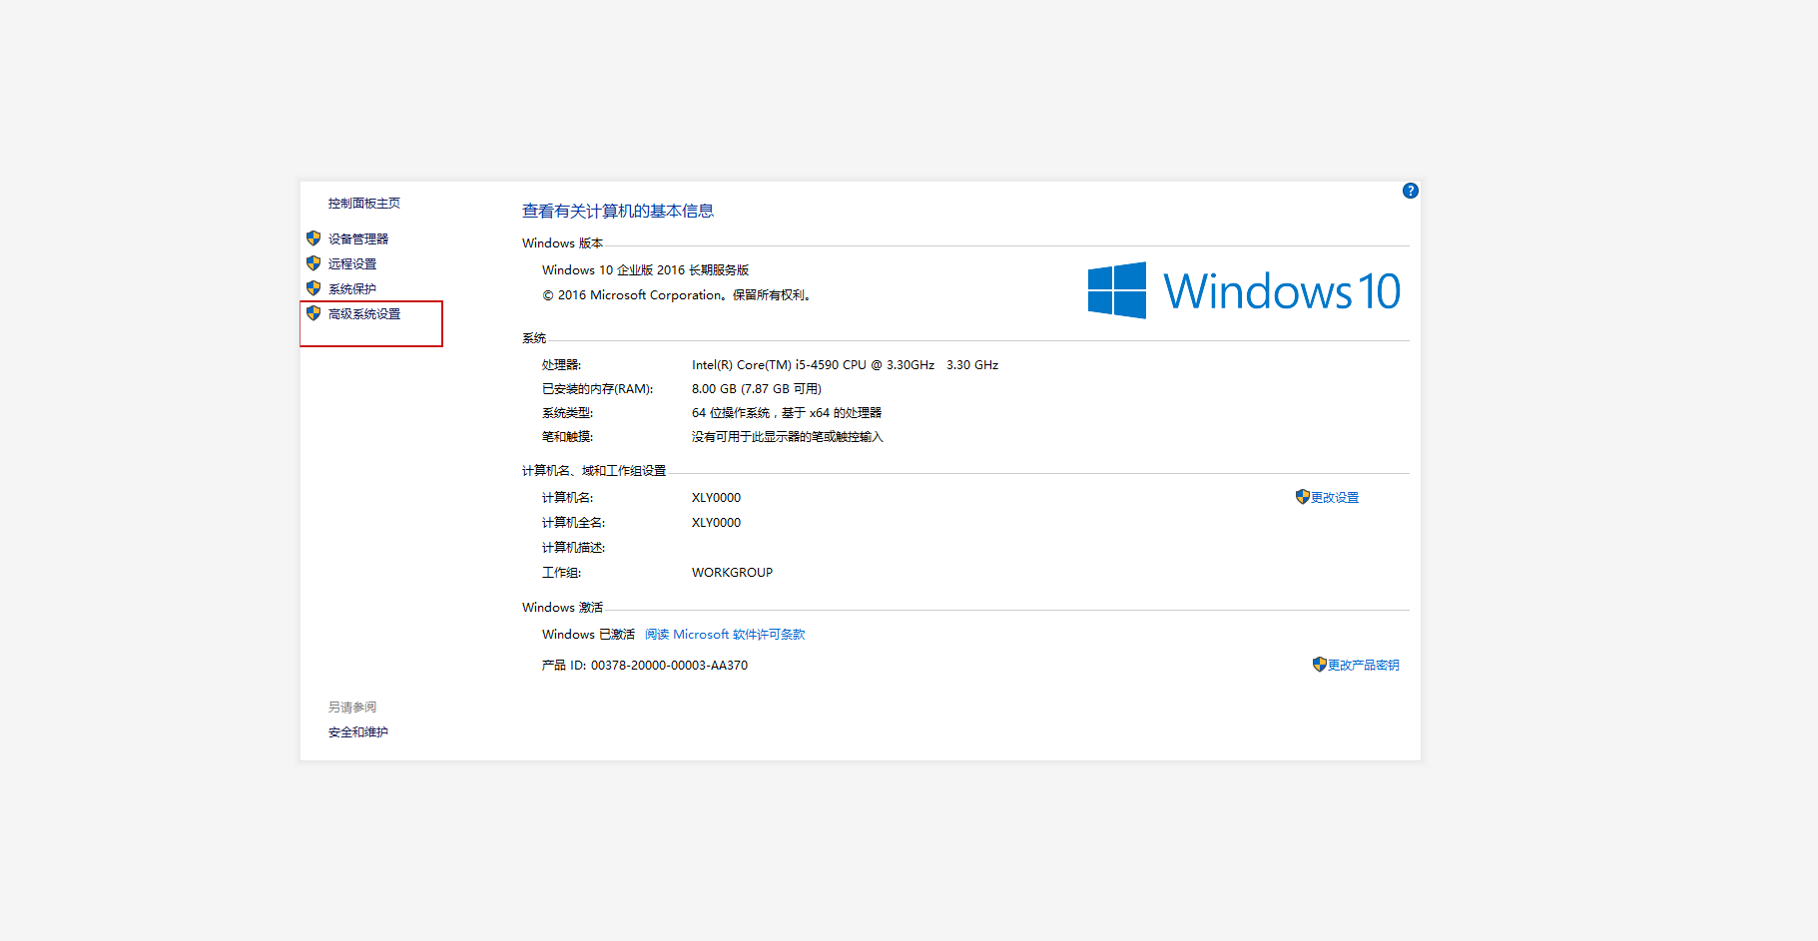Click the 笔和触摸 label
This screenshot has width=1818, height=941.
(x=568, y=437)
